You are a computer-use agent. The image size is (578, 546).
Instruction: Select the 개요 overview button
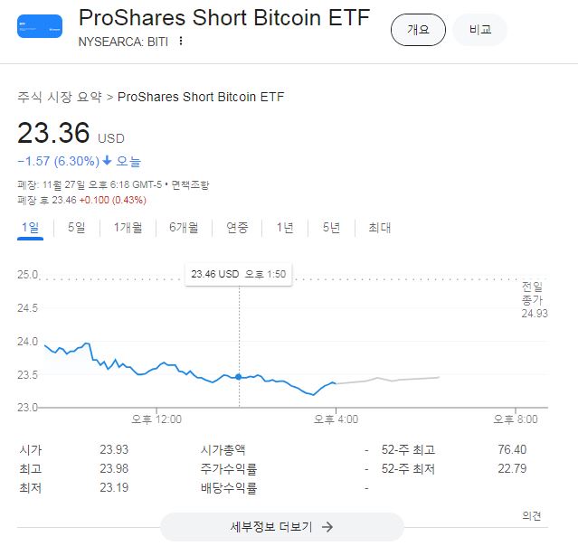point(418,30)
